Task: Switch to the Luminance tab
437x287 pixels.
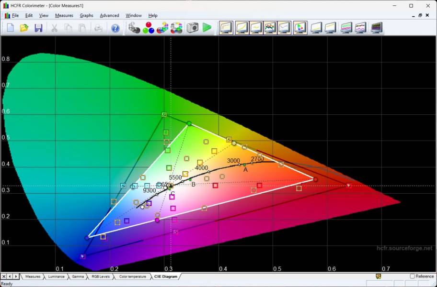Action: click(x=57, y=276)
